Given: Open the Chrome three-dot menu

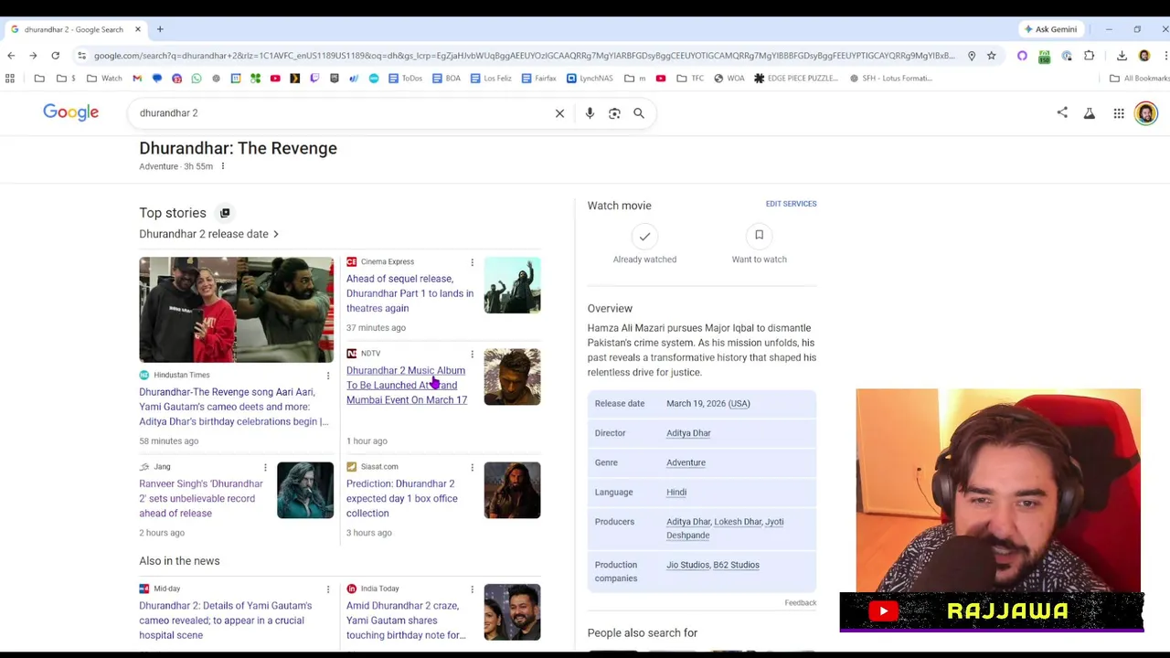Looking at the screenshot, I should click(x=1165, y=56).
